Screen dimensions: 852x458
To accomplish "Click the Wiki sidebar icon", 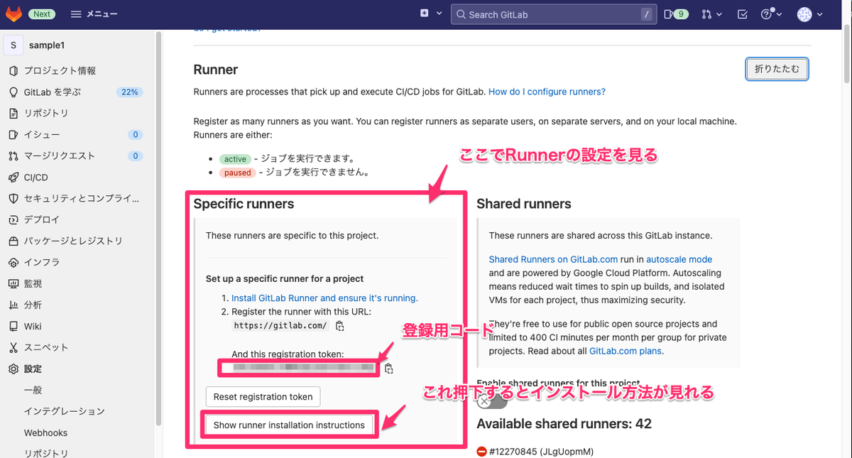I will [x=13, y=327].
